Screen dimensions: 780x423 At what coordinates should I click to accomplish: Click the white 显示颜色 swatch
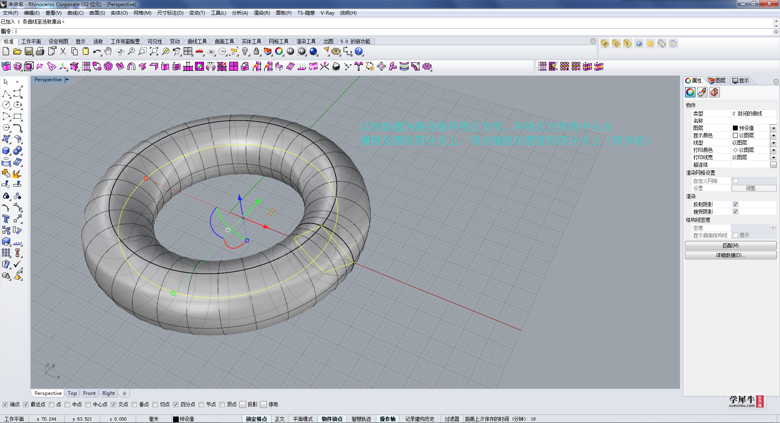click(x=735, y=135)
